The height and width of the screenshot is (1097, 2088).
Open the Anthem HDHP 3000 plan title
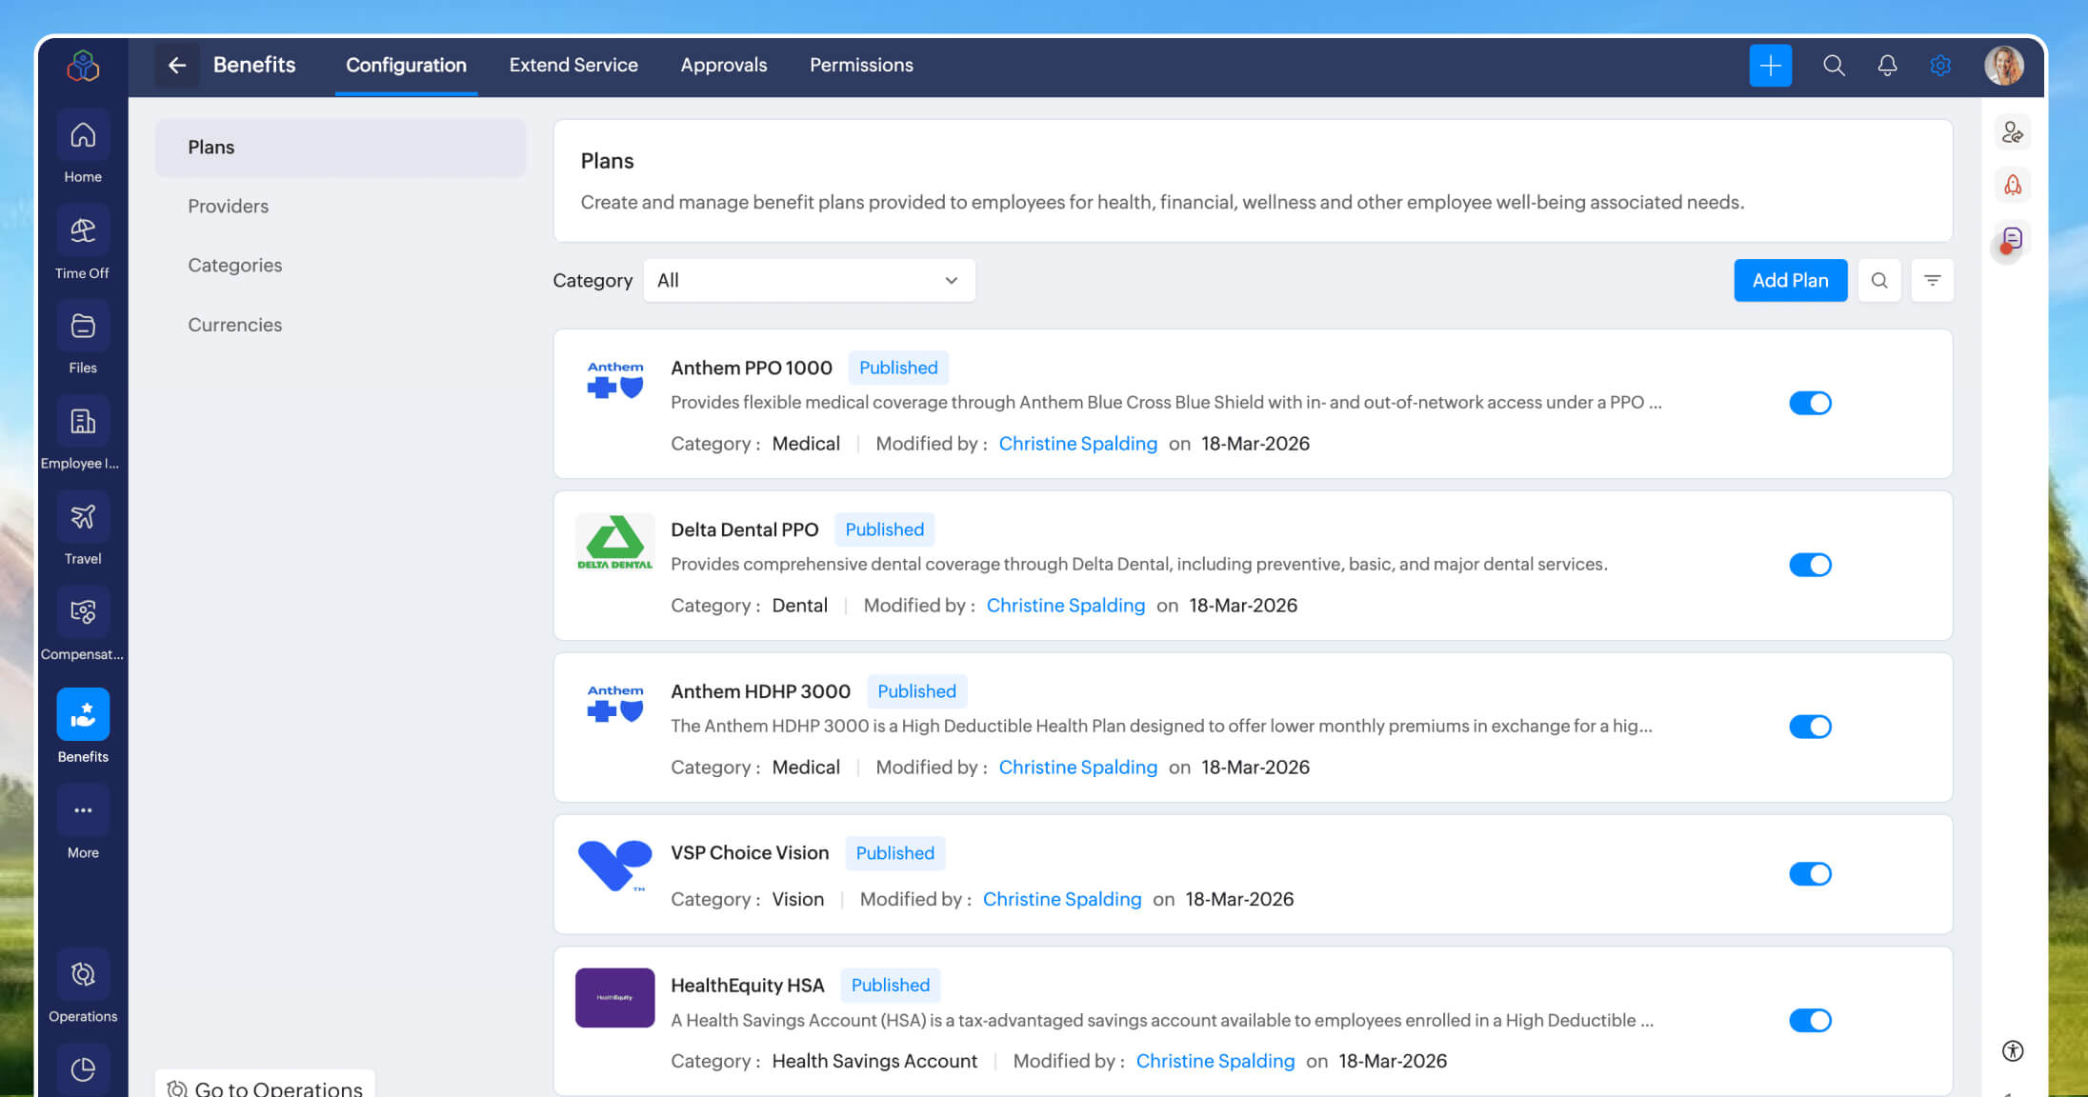click(760, 691)
